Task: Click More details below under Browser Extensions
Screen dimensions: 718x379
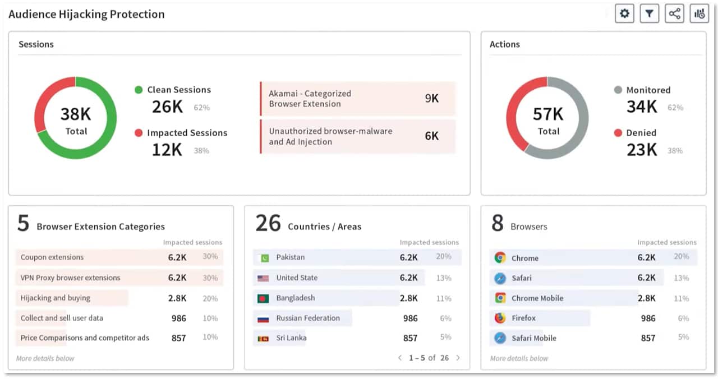Action: (45, 358)
